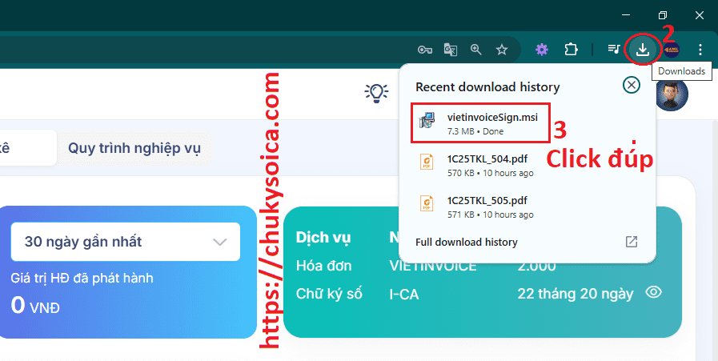The image size is (718, 361).
Task: Open 1C25TKL_504.pdf from download list
Action: coord(527,166)
